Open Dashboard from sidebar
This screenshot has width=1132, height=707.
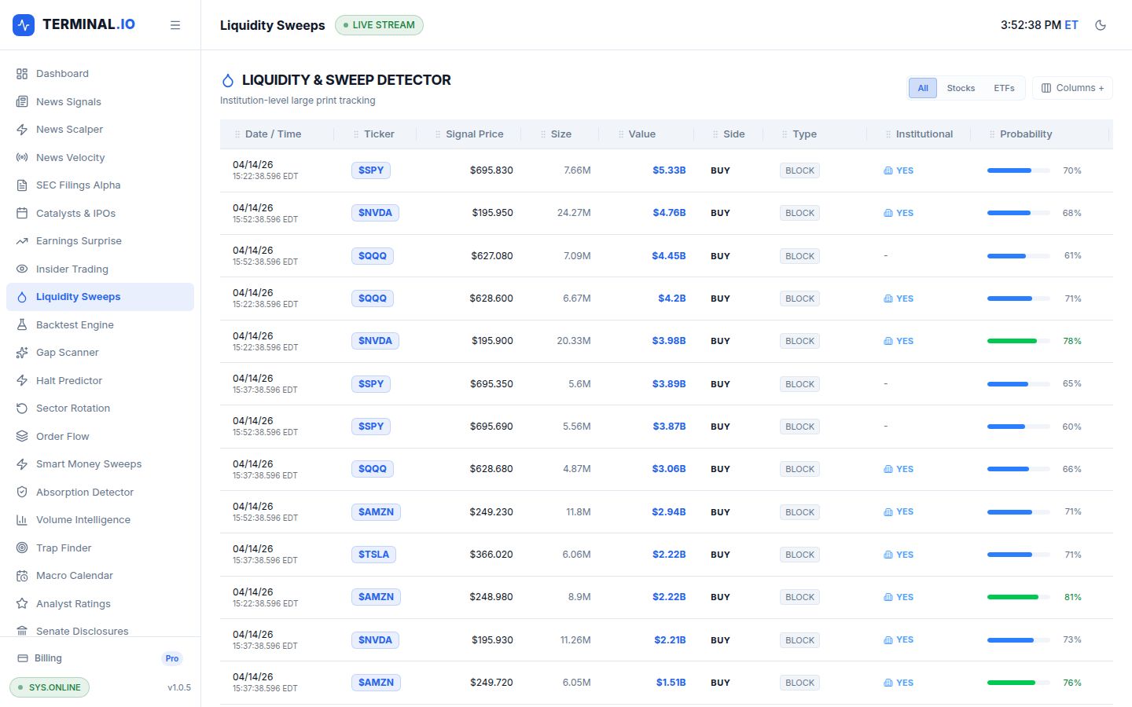point(100,74)
